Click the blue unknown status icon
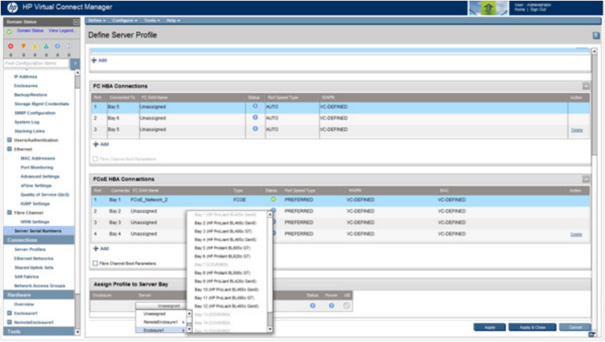The width and height of the screenshot is (605, 342). pos(58,46)
